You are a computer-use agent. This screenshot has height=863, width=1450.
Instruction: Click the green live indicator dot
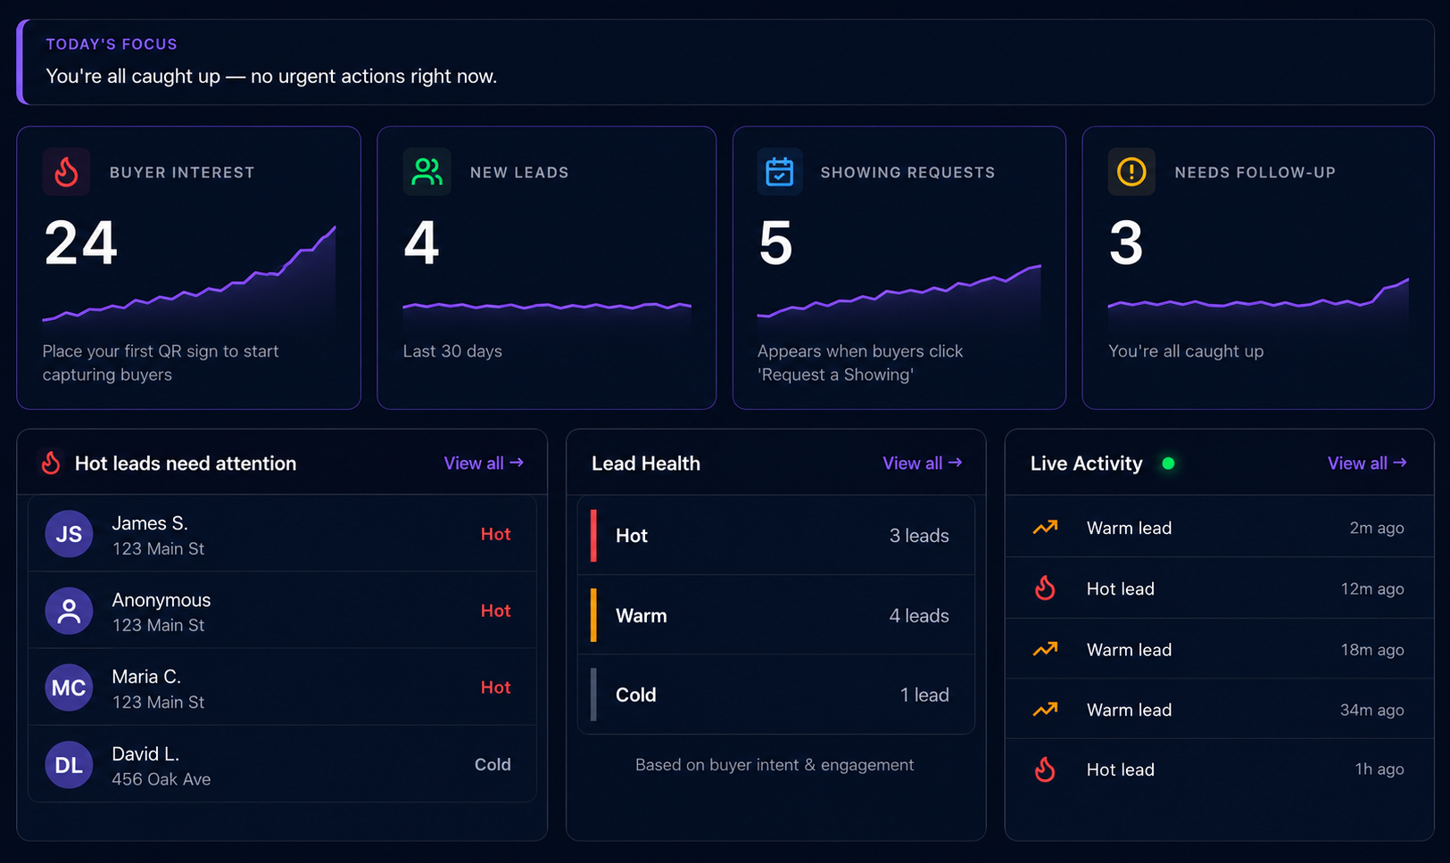[1168, 463]
